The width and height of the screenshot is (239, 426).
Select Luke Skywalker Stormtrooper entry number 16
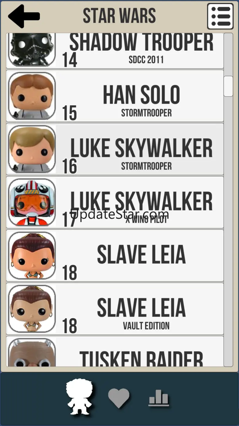[115, 149]
